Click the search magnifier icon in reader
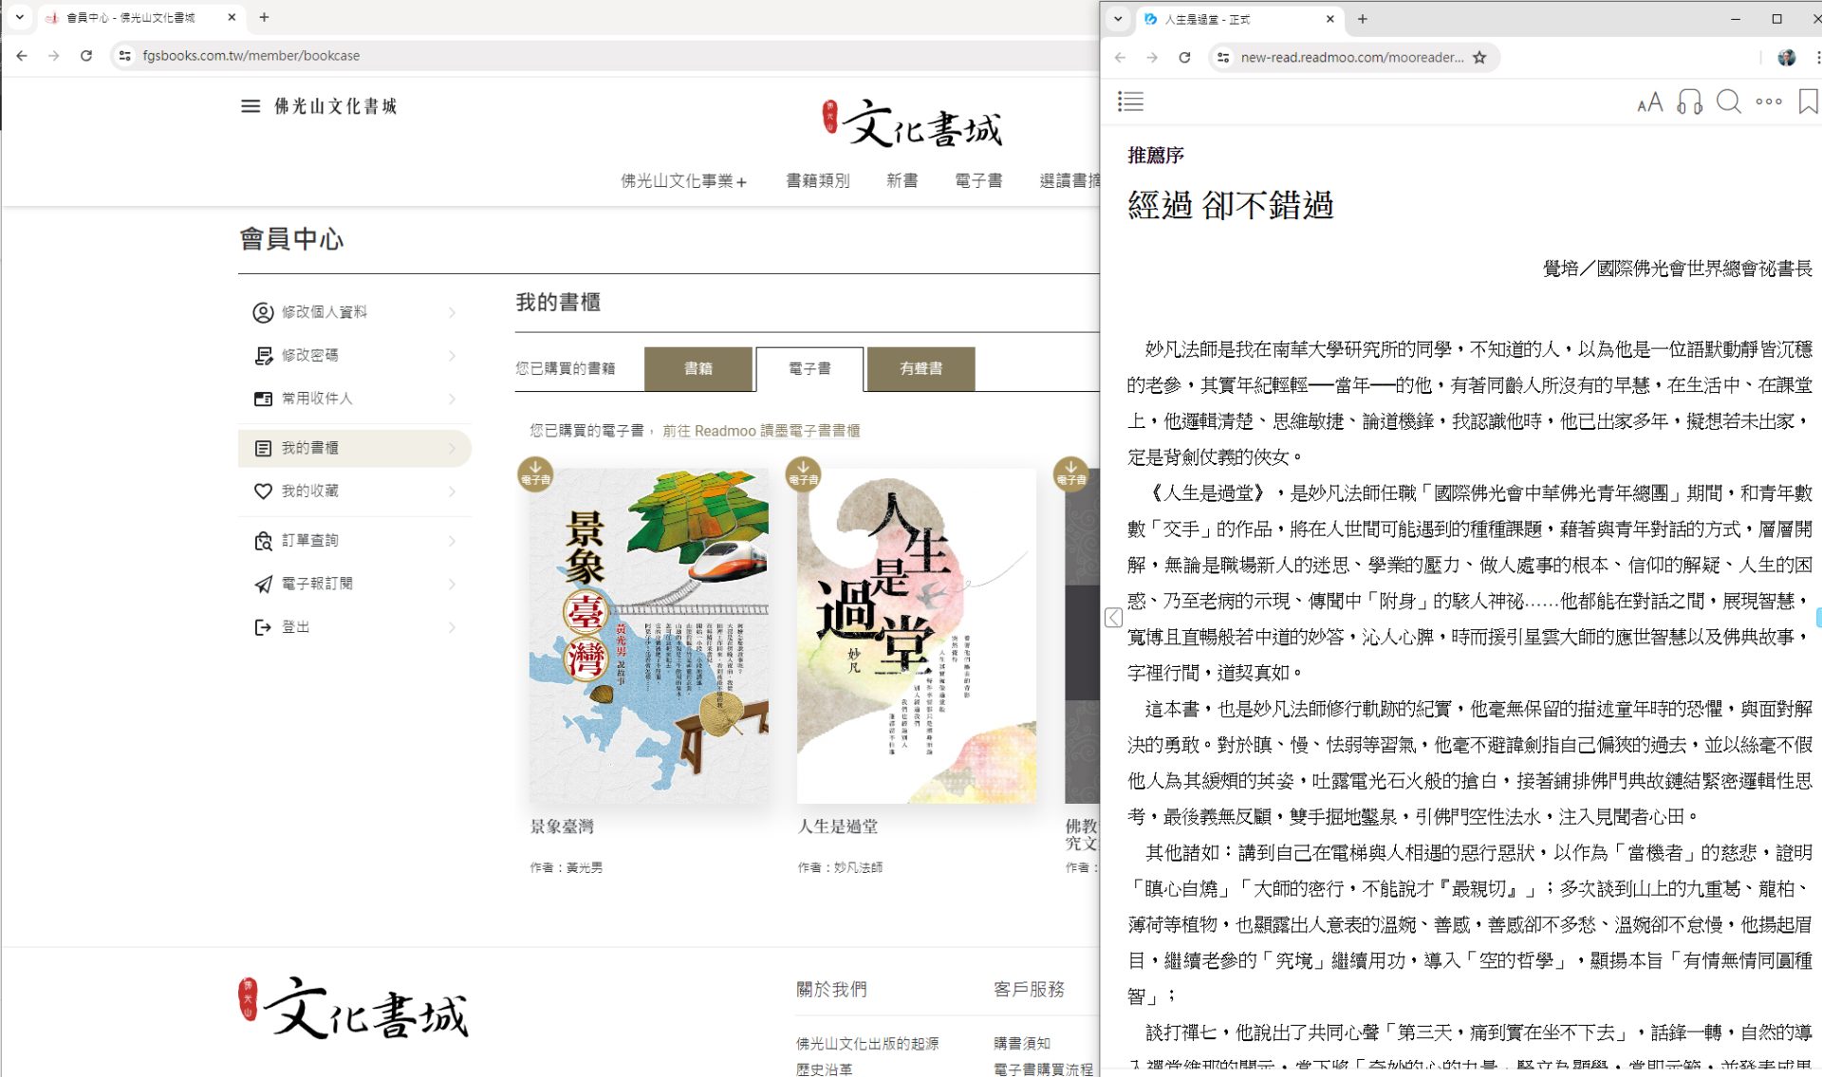This screenshot has height=1077, width=1822. click(1728, 102)
